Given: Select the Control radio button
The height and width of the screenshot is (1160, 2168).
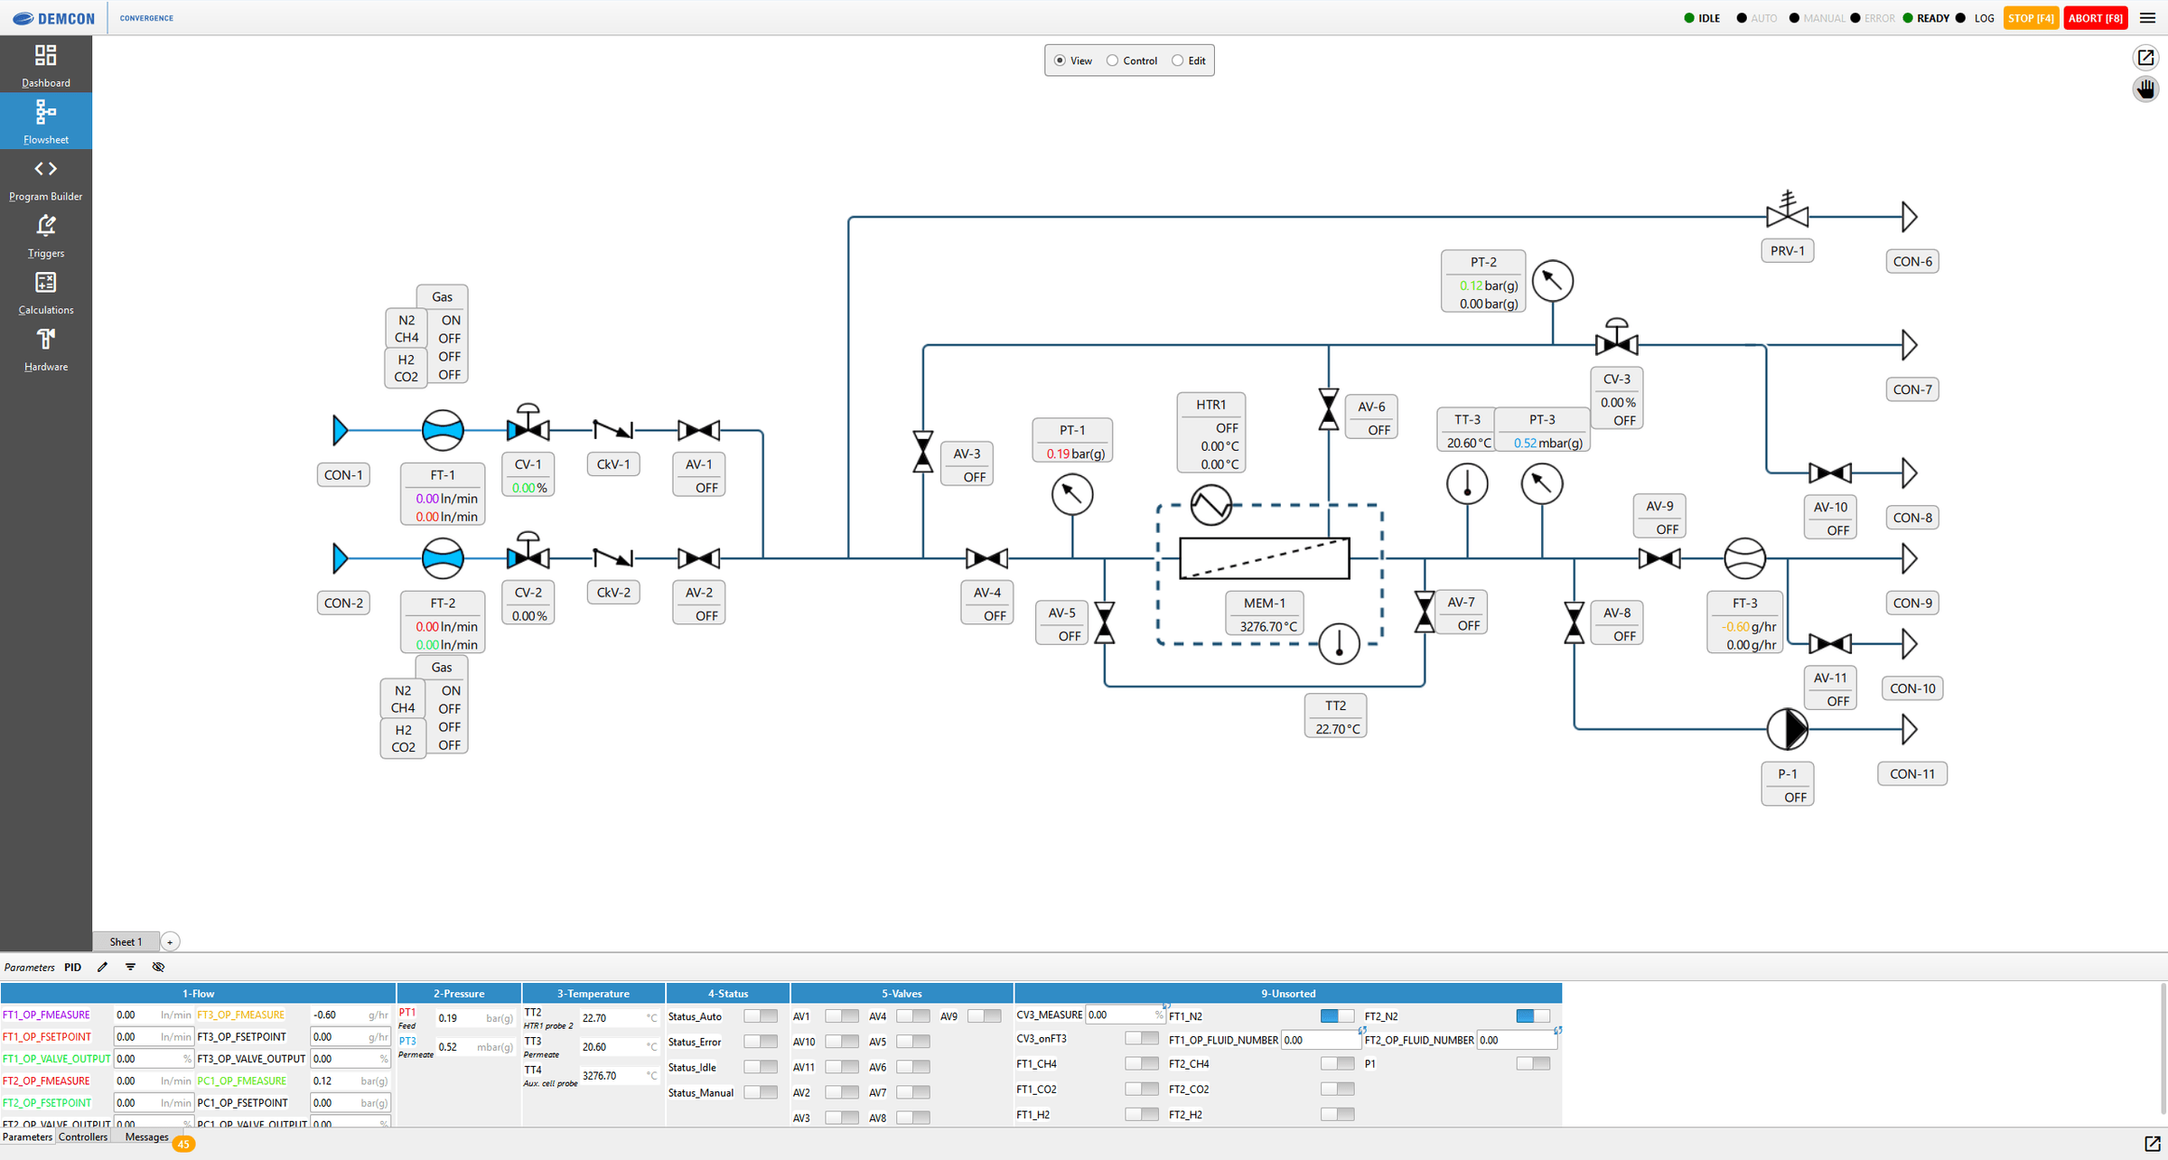Looking at the screenshot, I should coord(1112,60).
